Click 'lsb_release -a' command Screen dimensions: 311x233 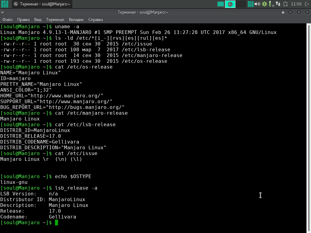pos(76,188)
